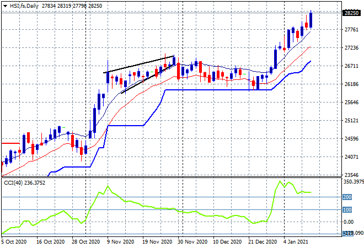Click the 30 Nov 2020 date label
Screen dimensions: 364x248
pos(192,242)
